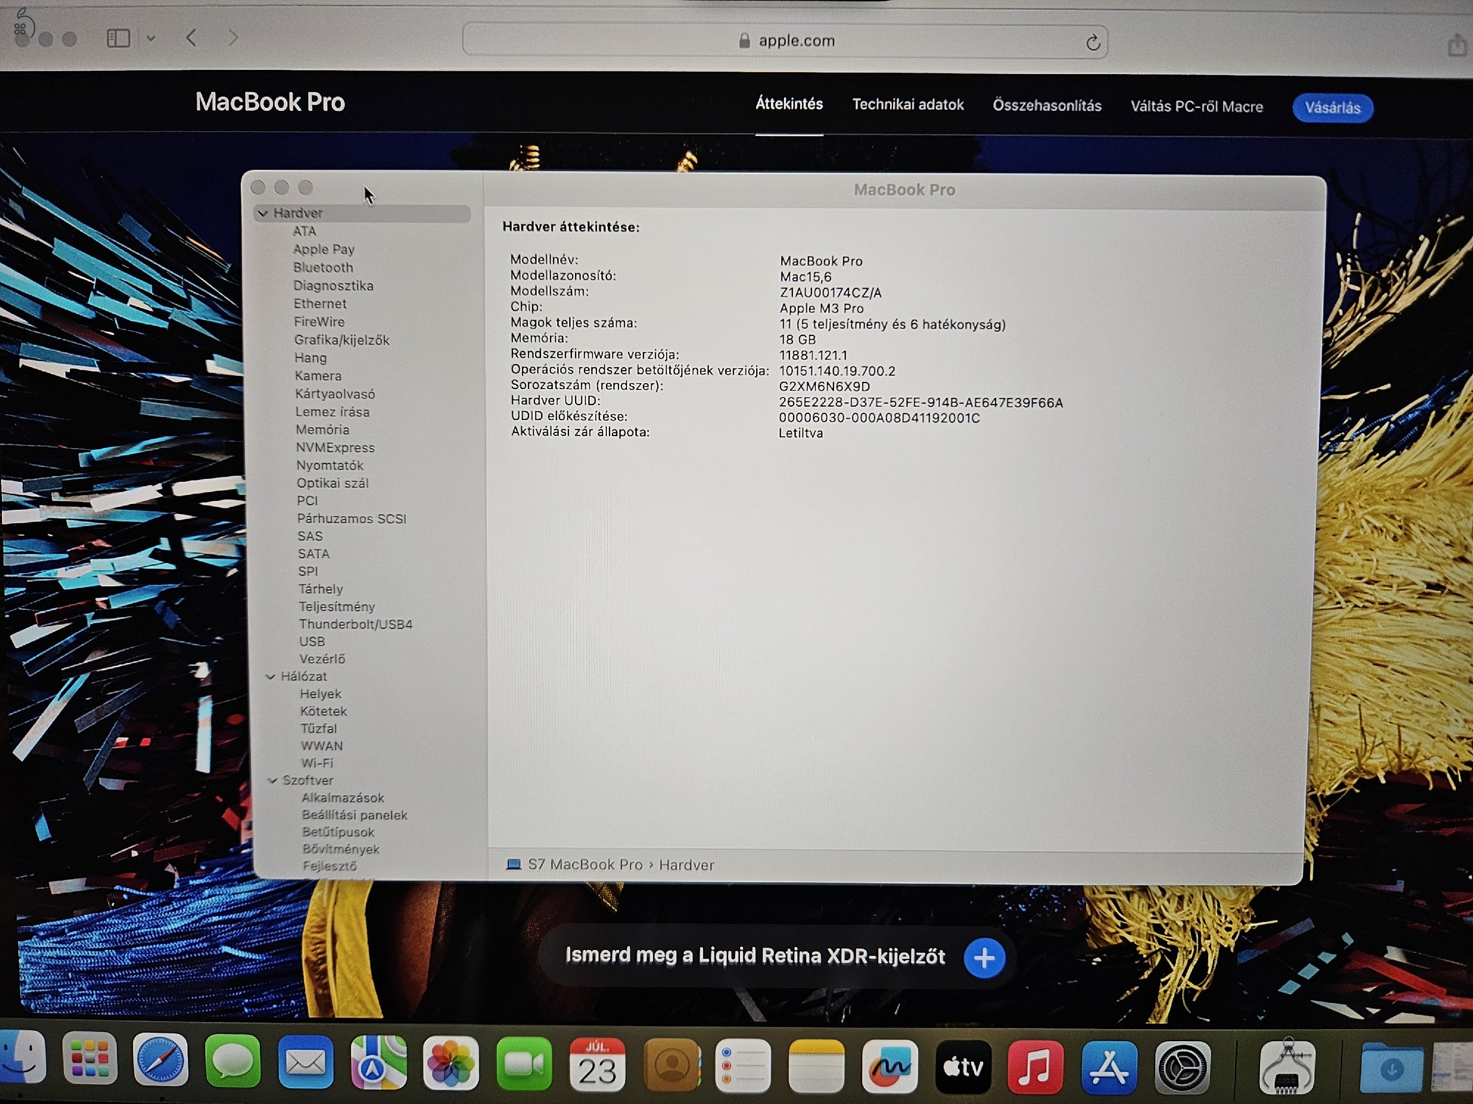
Task: Go forward in Safari
Action: 233,38
